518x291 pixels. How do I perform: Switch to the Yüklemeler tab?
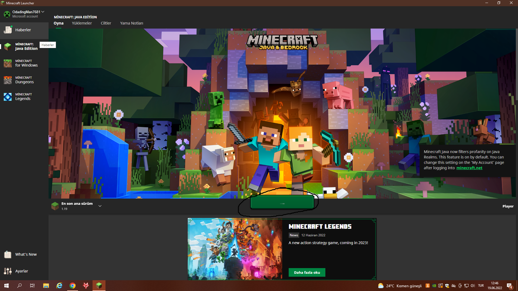tap(82, 23)
